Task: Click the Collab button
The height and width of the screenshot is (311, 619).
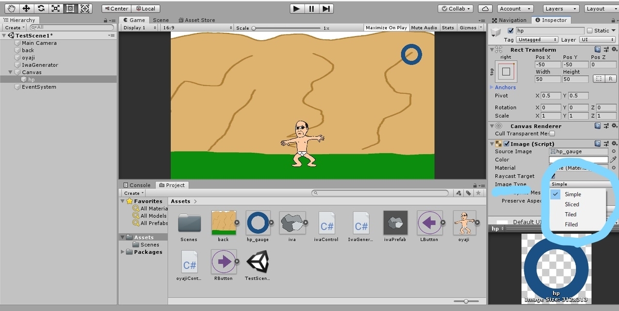Action: point(456,8)
